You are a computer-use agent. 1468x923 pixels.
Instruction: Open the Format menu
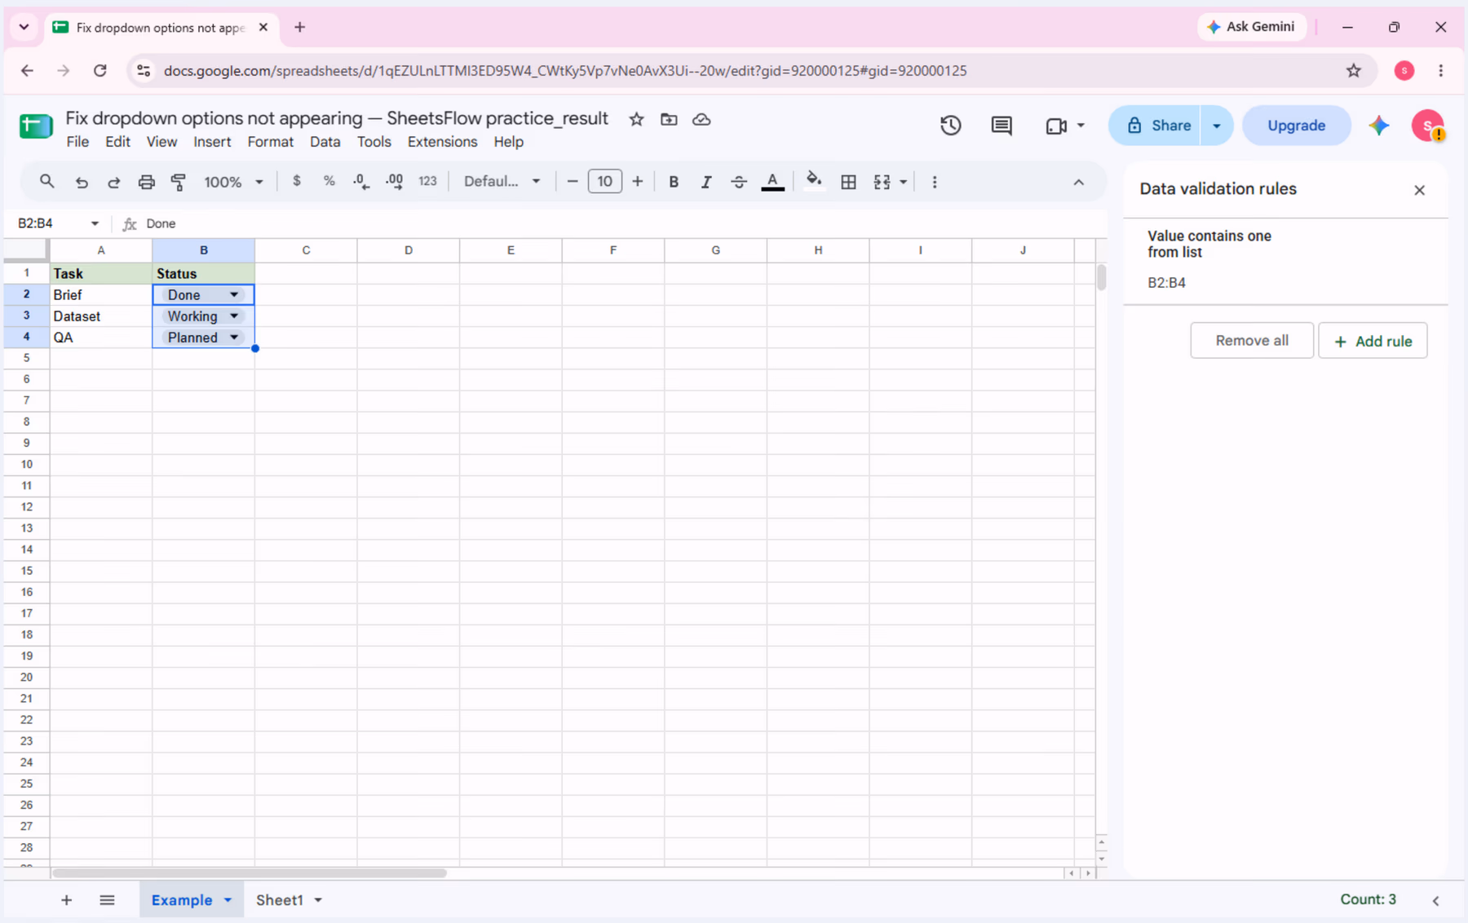(270, 142)
